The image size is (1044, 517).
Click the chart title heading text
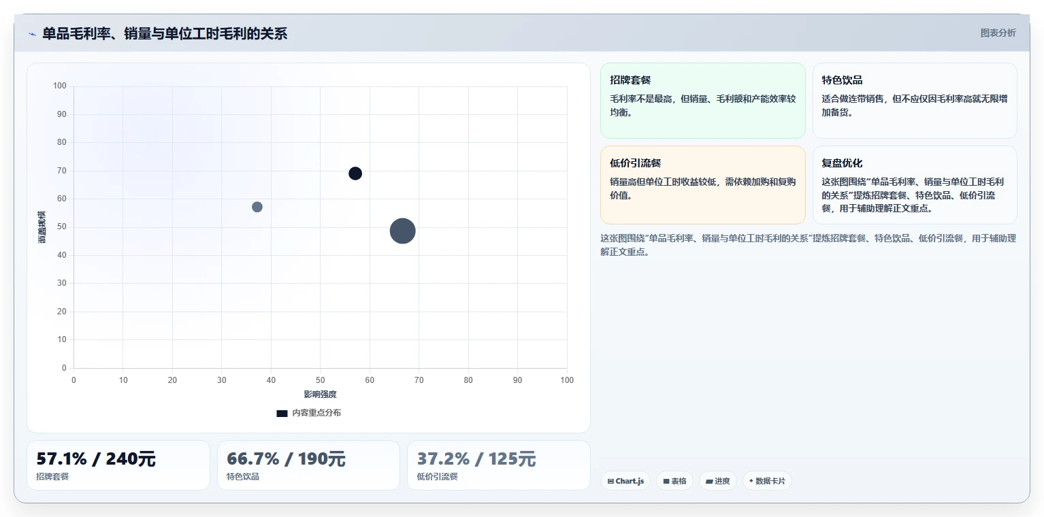point(165,33)
